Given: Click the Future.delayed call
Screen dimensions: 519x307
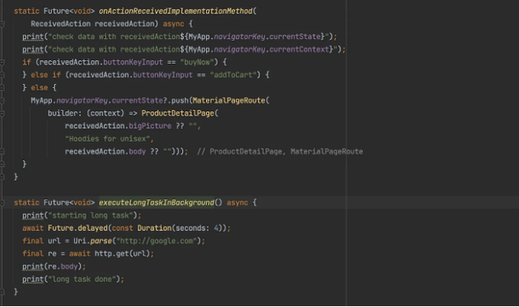Looking at the screenshot, I should [x=78, y=228].
